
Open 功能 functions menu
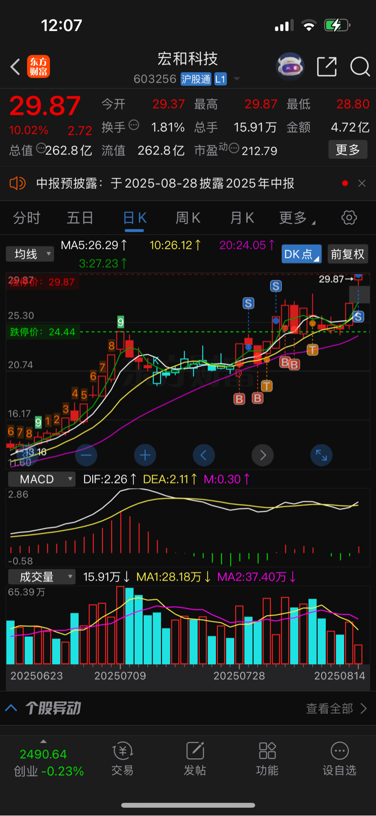(x=267, y=759)
